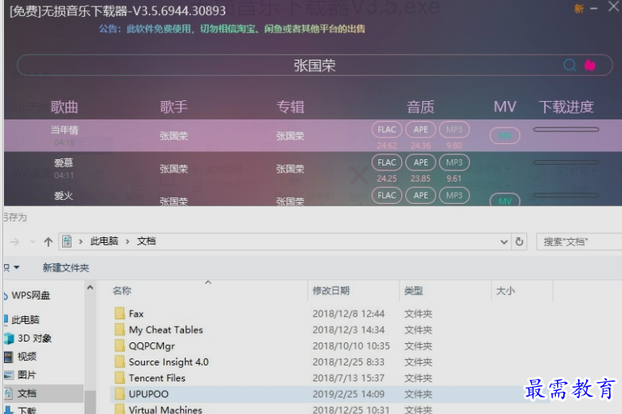The height and width of the screenshot is (414, 622).
Task: Select 视频 in navigation pane
Action: [x=27, y=357]
